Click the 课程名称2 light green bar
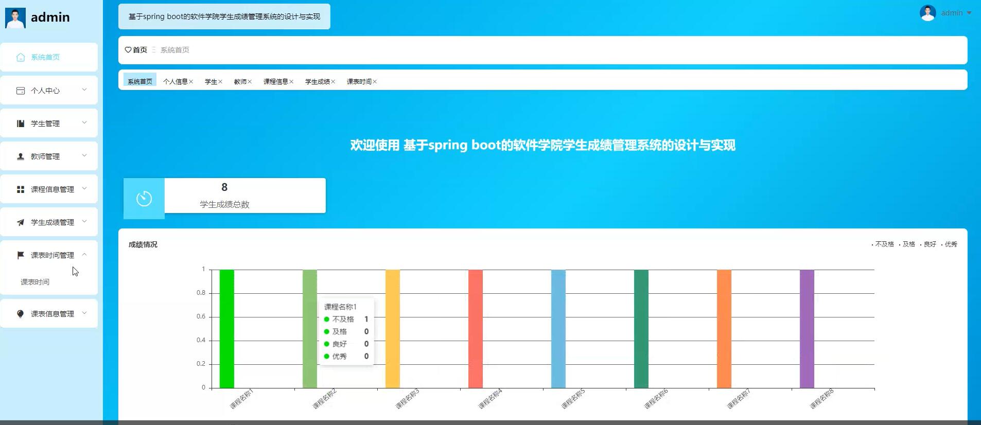 pyautogui.click(x=310, y=329)
